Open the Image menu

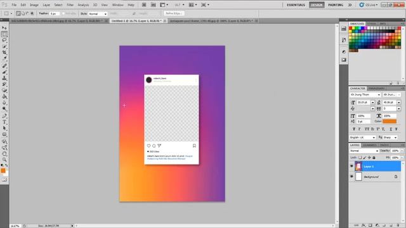(34, 5)
